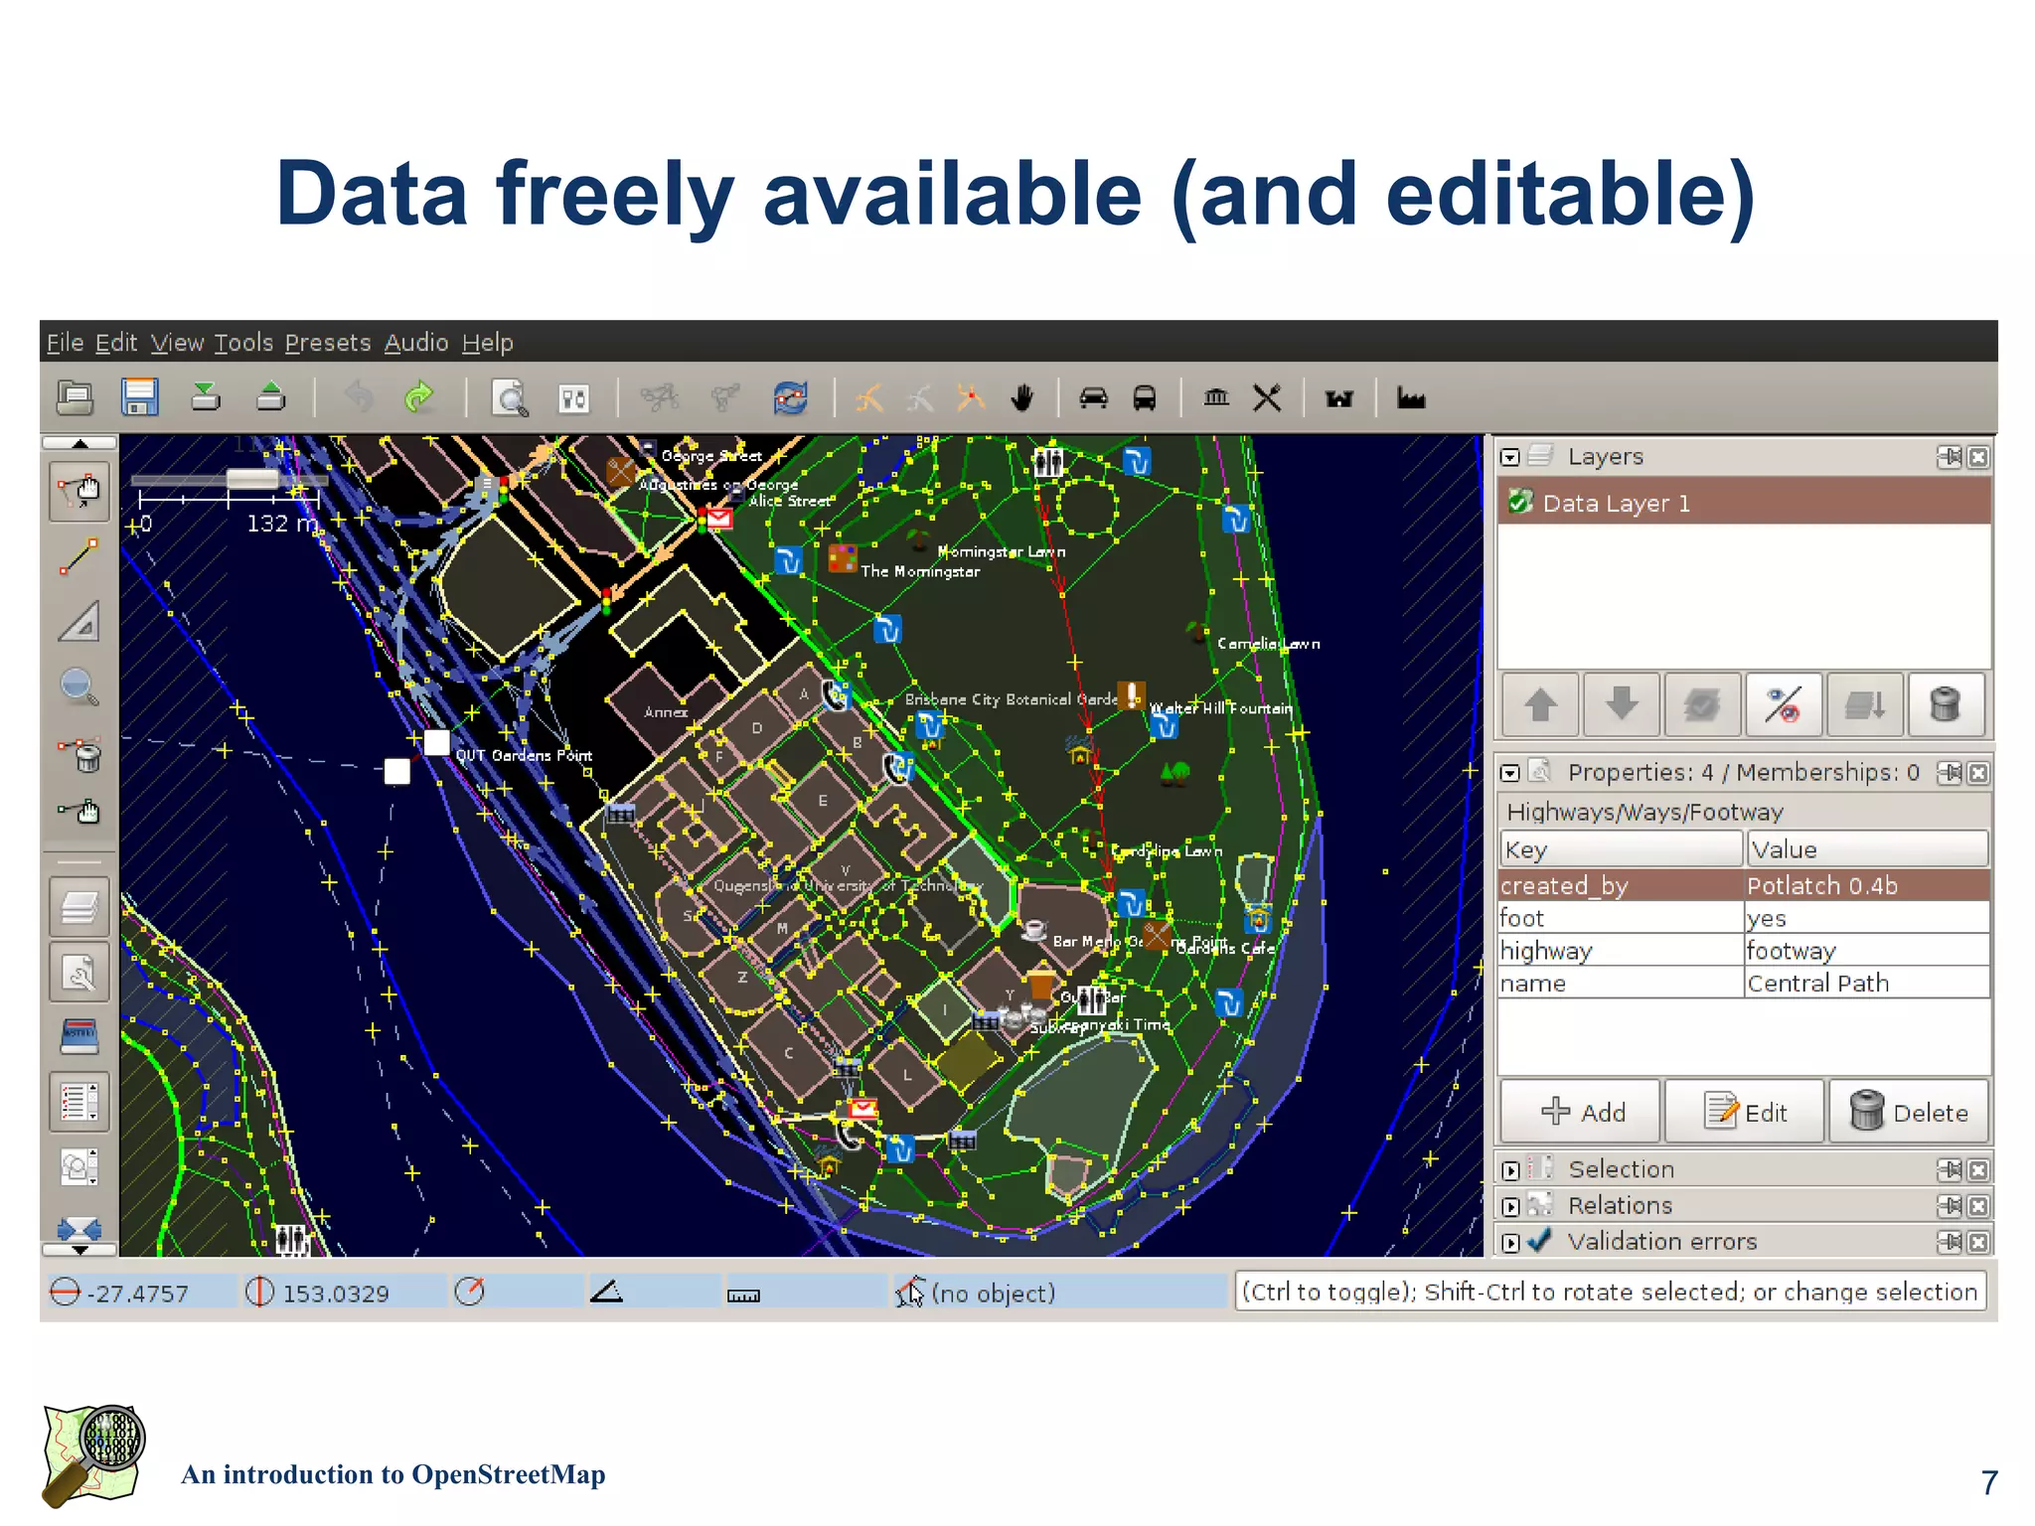Open the car highway preset icon
2035x1526 pixels.
coord(1093,398)
